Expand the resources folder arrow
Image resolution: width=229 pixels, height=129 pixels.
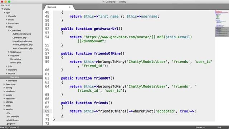4,99
